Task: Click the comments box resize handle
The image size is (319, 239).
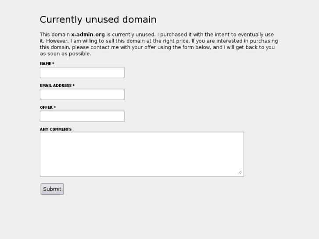Action: [240, 172]
